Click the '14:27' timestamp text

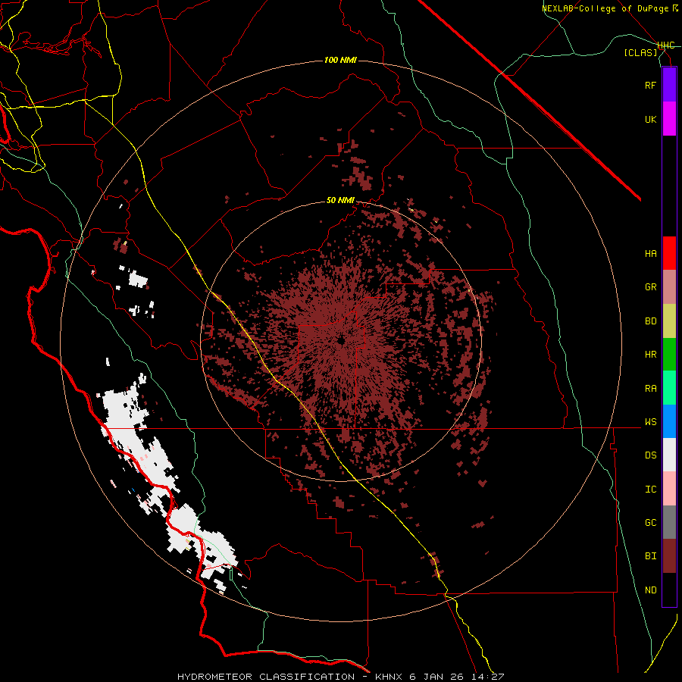(x=487, y=677)
